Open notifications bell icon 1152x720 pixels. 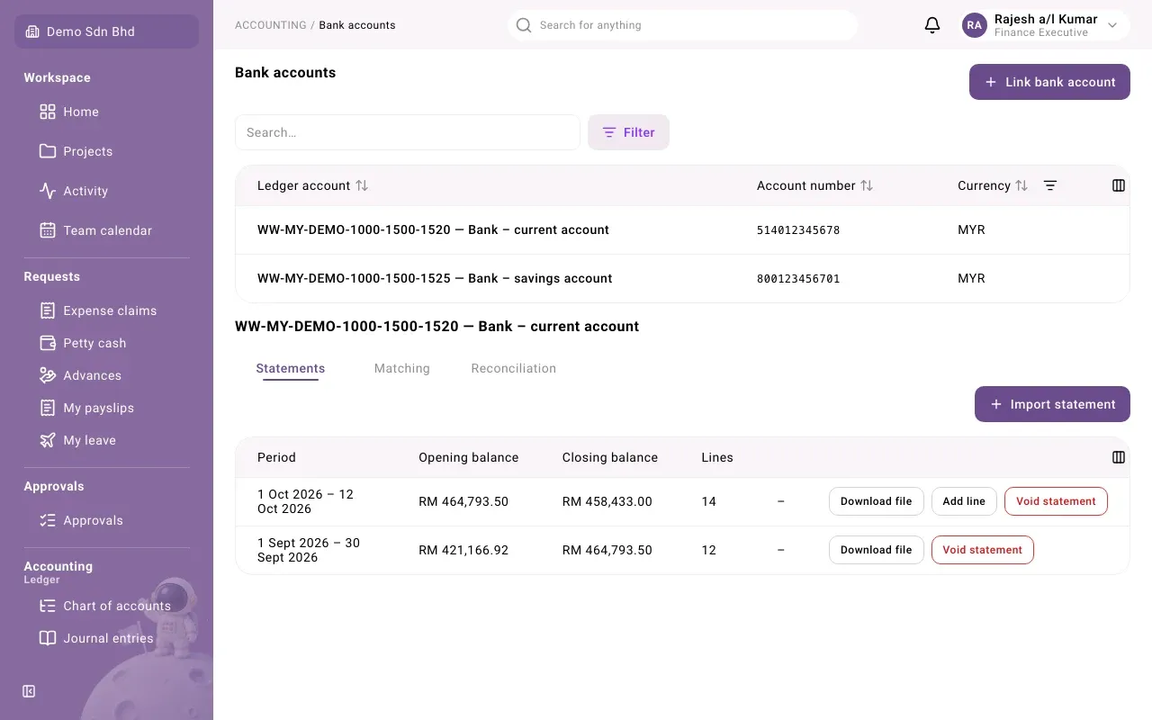coord(932,25)
